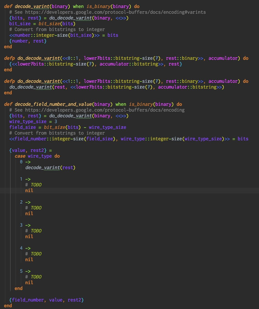
Task: Click the '<<0::1' pattern in do_decode_varint
Action: [71, 58]
